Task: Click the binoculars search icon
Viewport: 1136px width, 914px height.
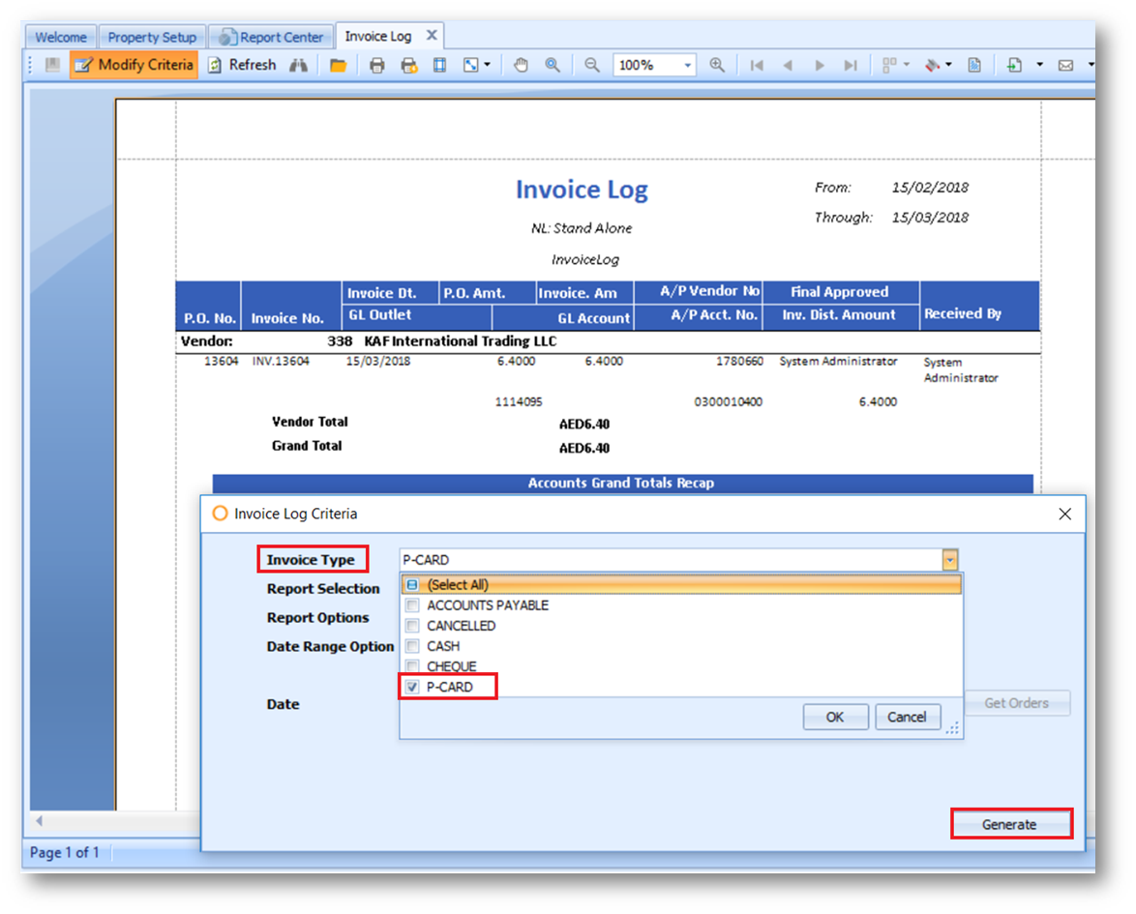Action: pyautogui.click(x=298, y=65)
